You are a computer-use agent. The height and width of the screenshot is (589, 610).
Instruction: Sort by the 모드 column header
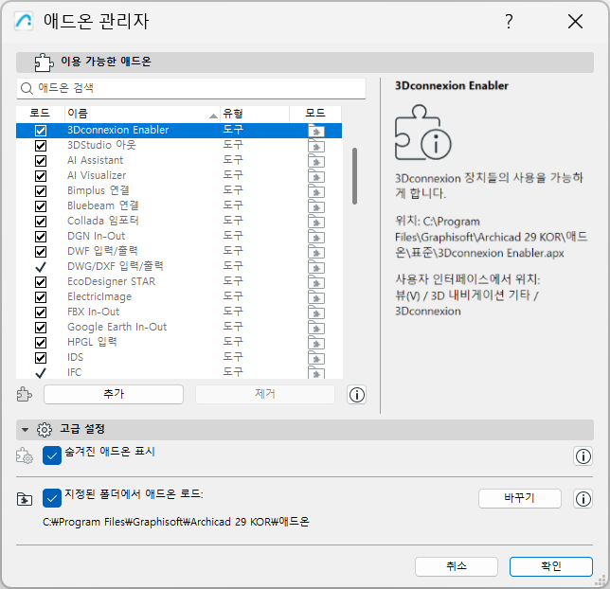[x=315, y=114]
